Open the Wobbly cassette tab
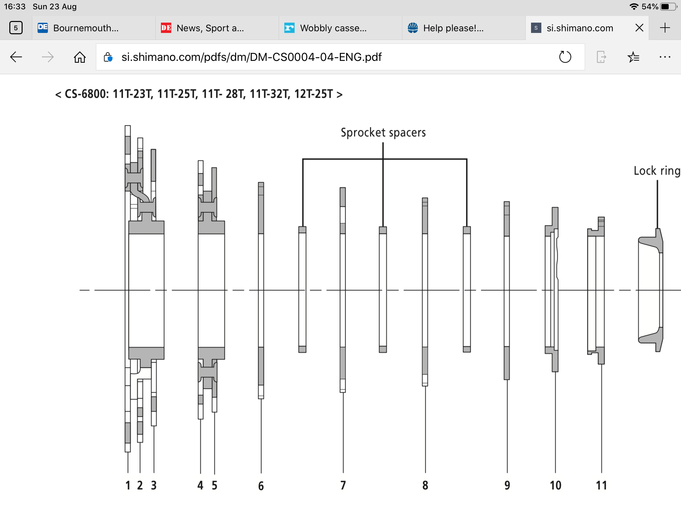 [x=340, y=28]
